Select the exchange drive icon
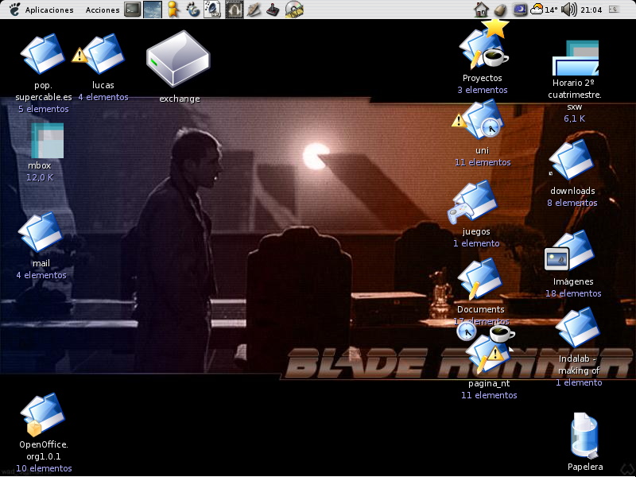Screen dimensions: 636x477 click(x=178, y=59)
